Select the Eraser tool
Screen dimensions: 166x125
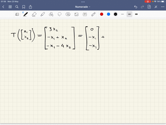tap(34, 14)
